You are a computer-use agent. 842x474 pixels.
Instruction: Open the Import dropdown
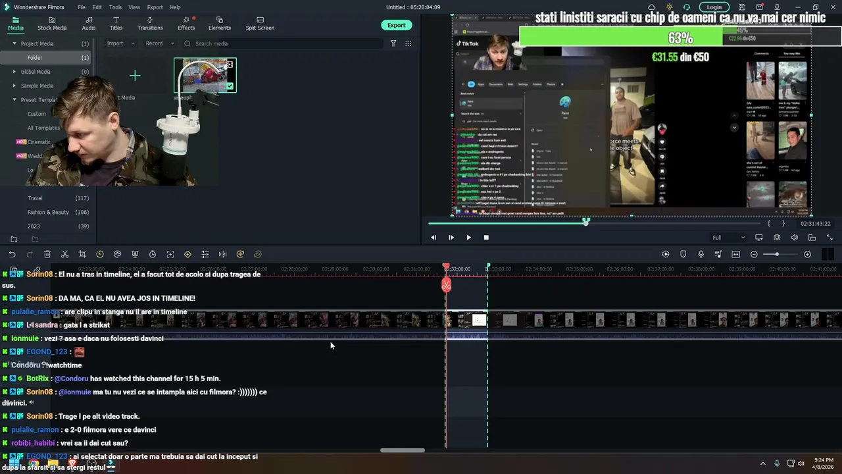tap(120, 43)
